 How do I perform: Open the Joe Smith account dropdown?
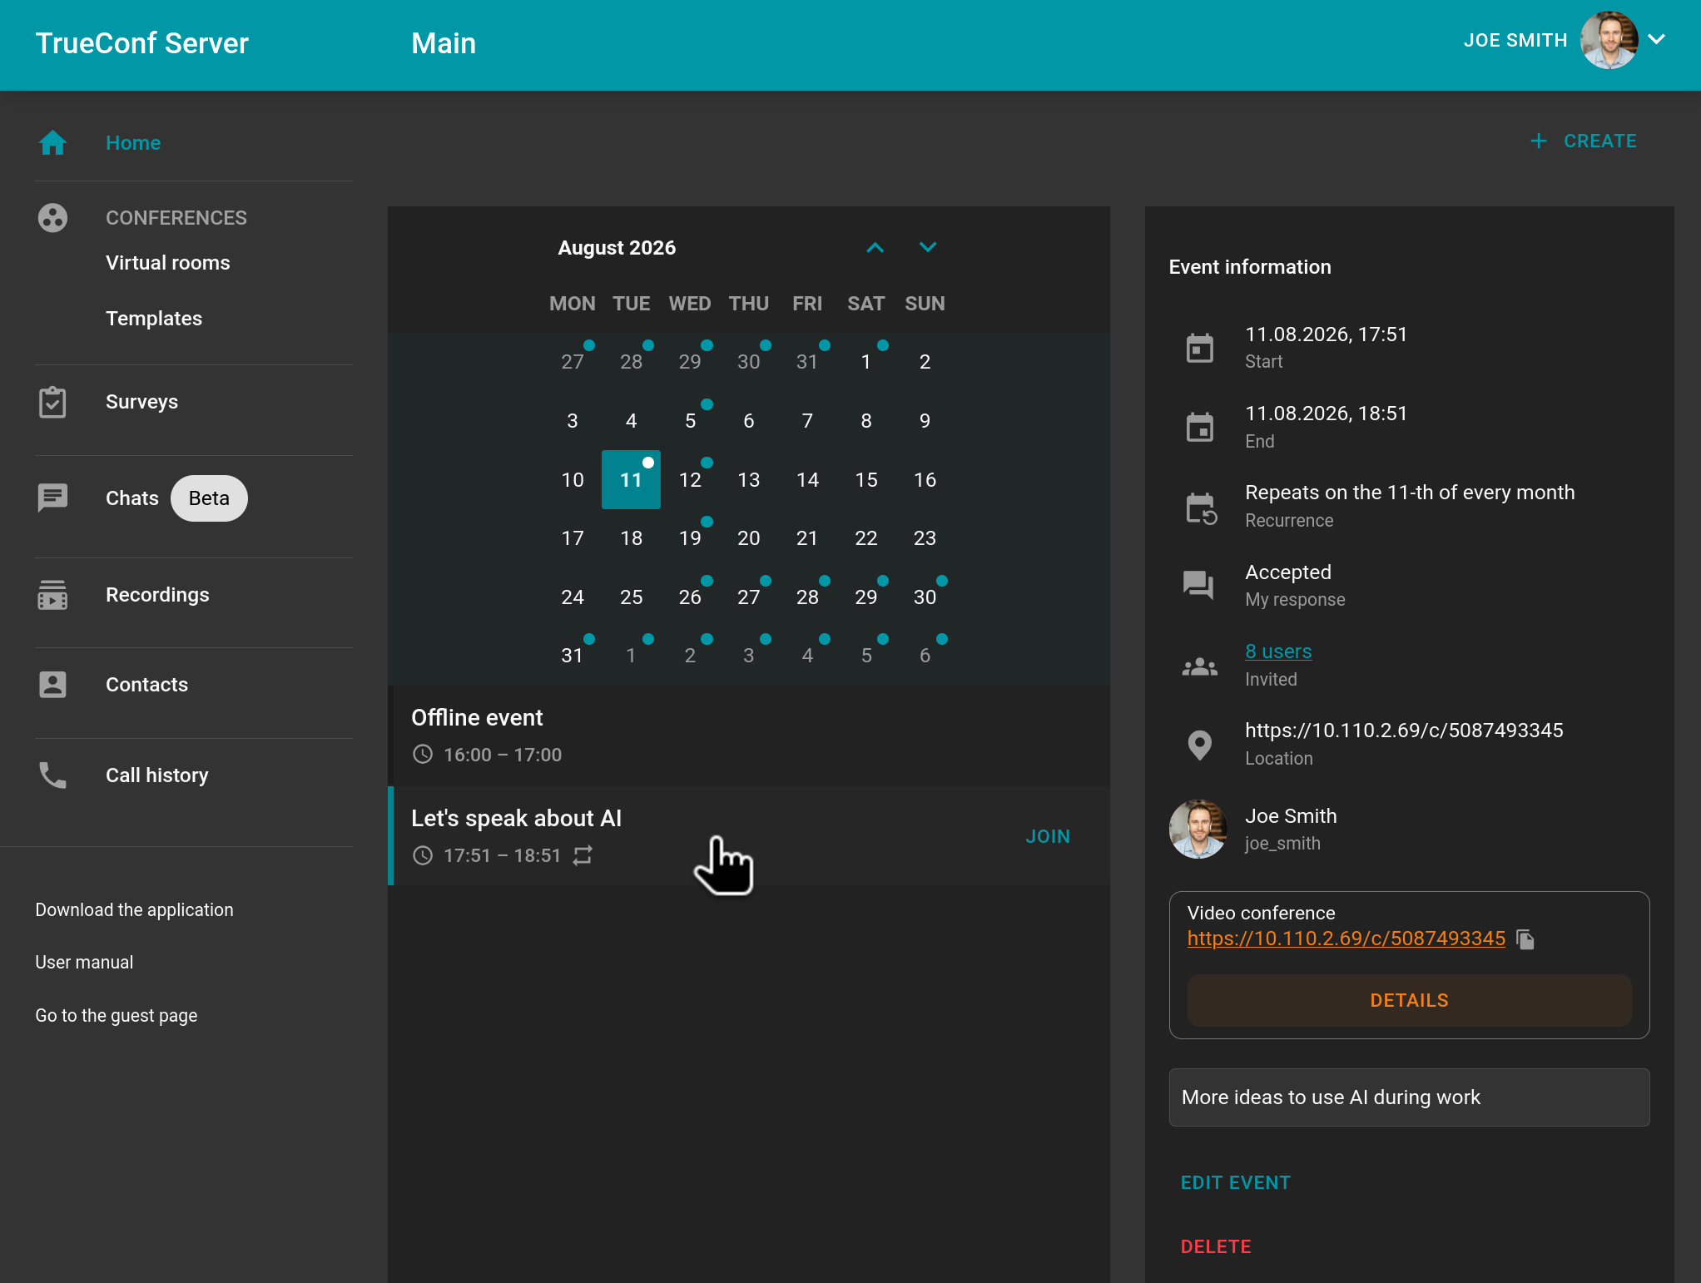click(1657, 40)
